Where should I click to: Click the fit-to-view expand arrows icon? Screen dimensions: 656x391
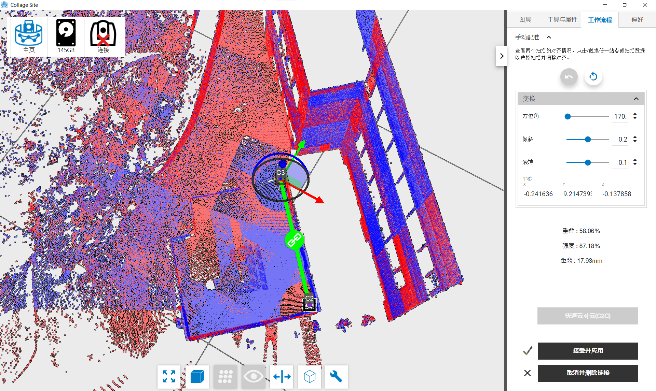coord(169,377)
